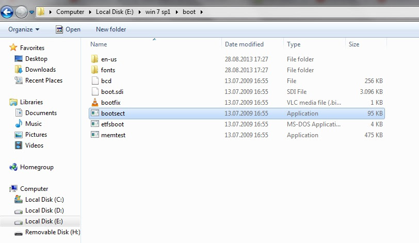Click the Downloads folder icon in Favorites

[x=19, y=70]
